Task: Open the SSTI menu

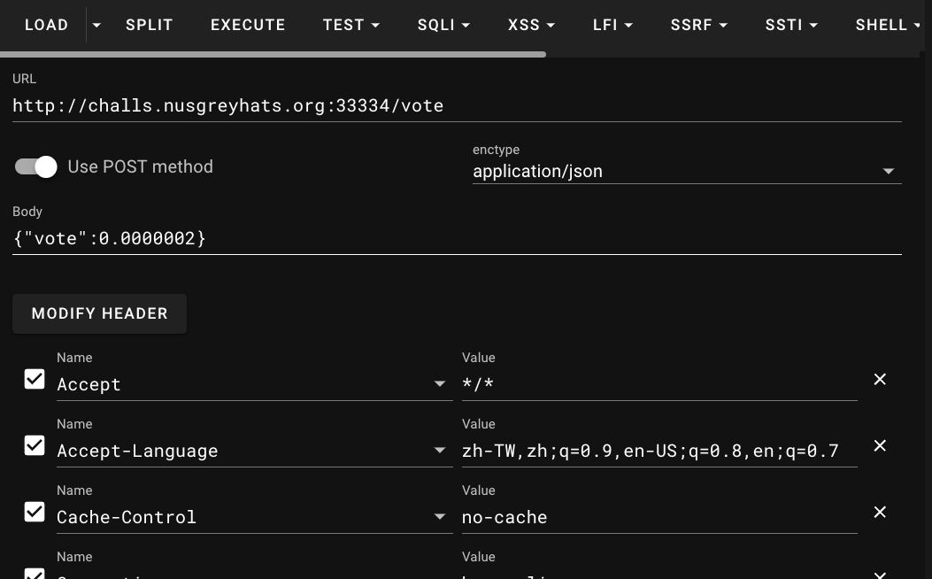Action: [x=791, y=26]
